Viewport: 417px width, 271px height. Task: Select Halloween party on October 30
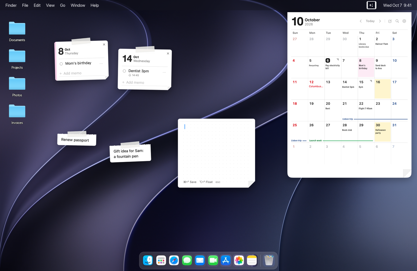(381, 131)
